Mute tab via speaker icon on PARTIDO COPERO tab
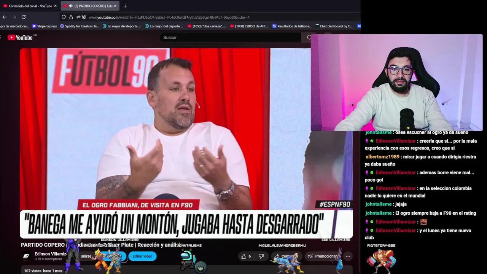Image resolution: width=487 pixels, height=274 pixels. click(x=71, y=6)
